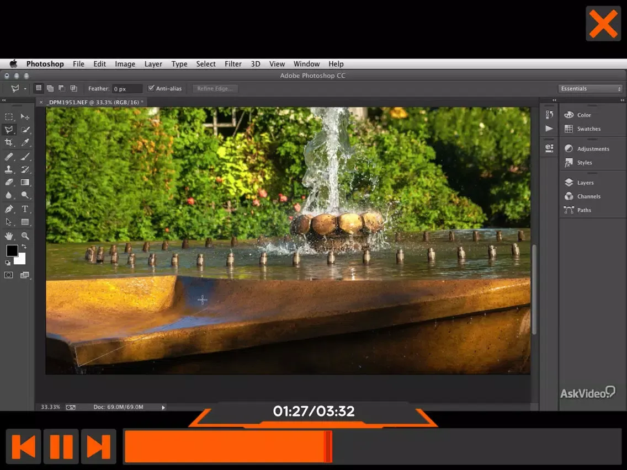Select the Gradient tool

(25, 182)
